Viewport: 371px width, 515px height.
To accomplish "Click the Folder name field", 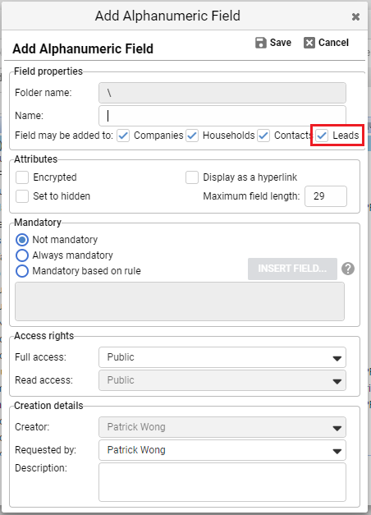I will click(222, 93).
